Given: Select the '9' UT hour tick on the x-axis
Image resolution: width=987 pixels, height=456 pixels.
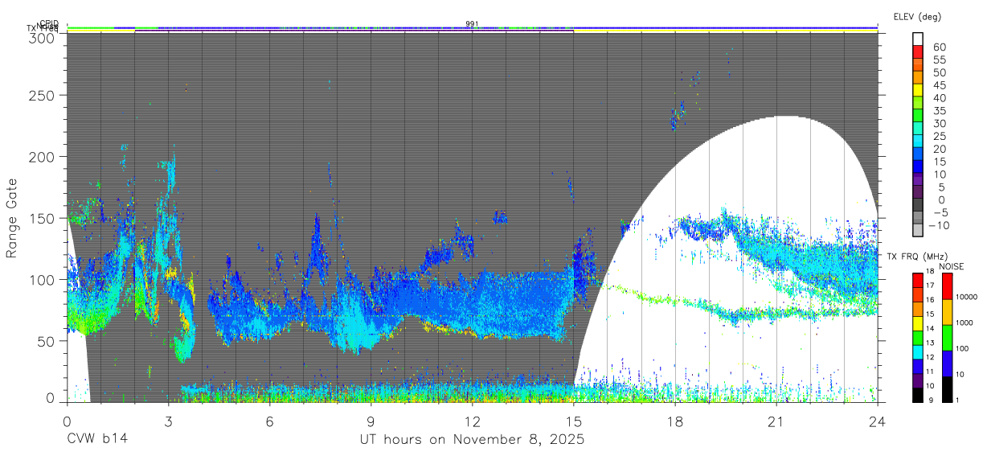Looking at the screenshot, I should (x=371, y=421).
